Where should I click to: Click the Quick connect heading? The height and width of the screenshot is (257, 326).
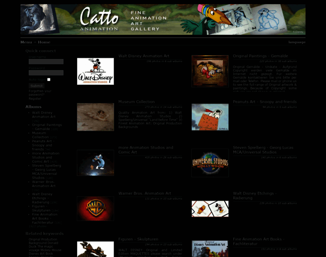[41, 51]
